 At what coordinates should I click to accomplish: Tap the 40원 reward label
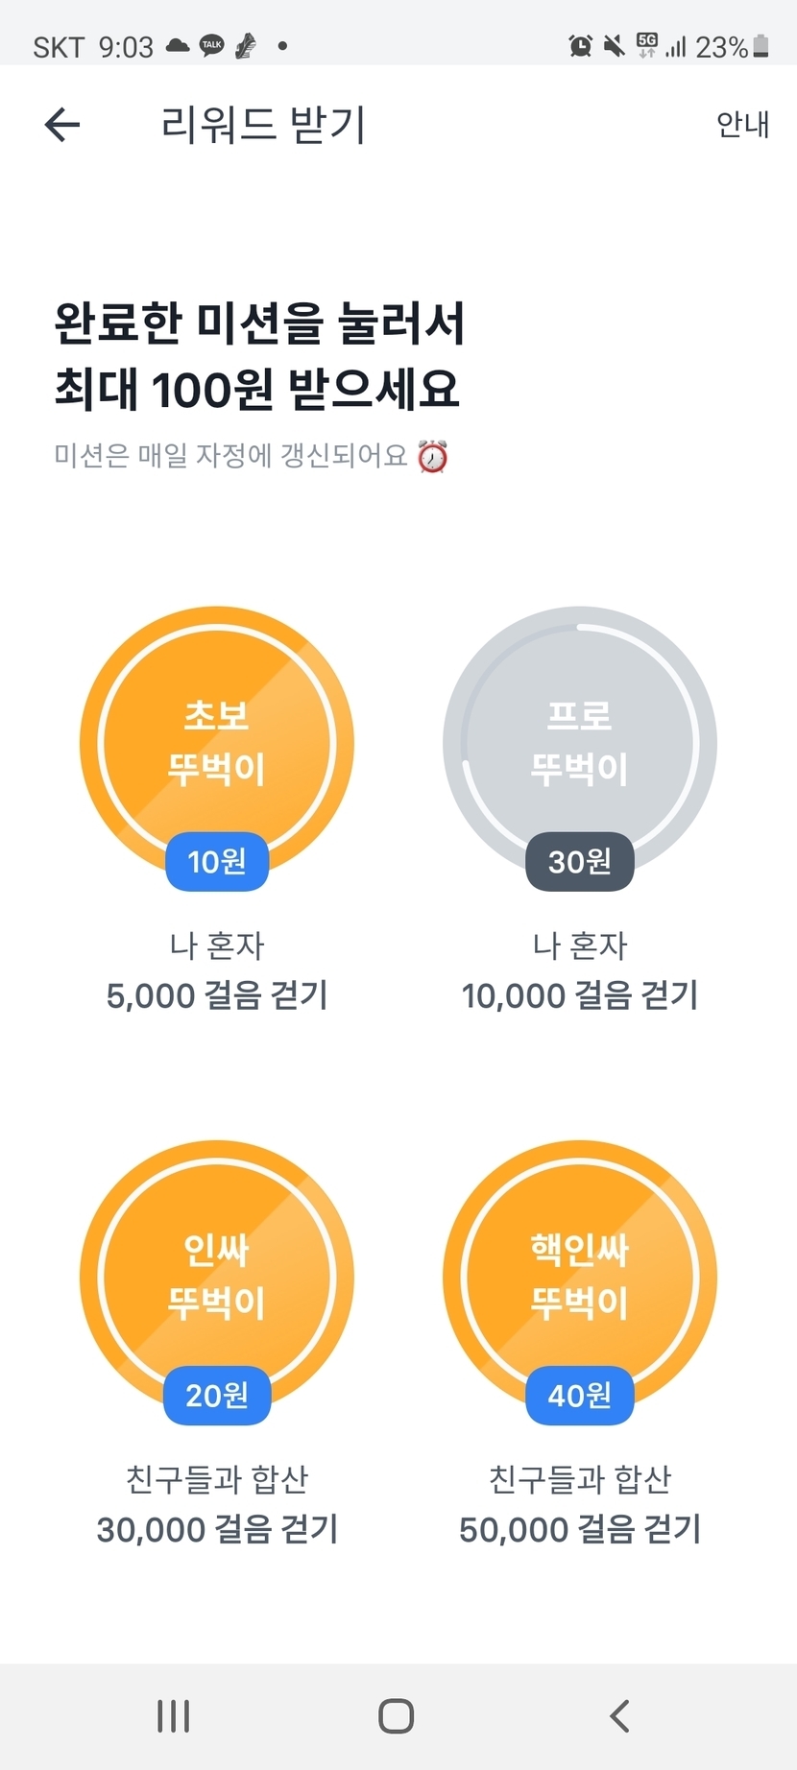(579, 1395)
